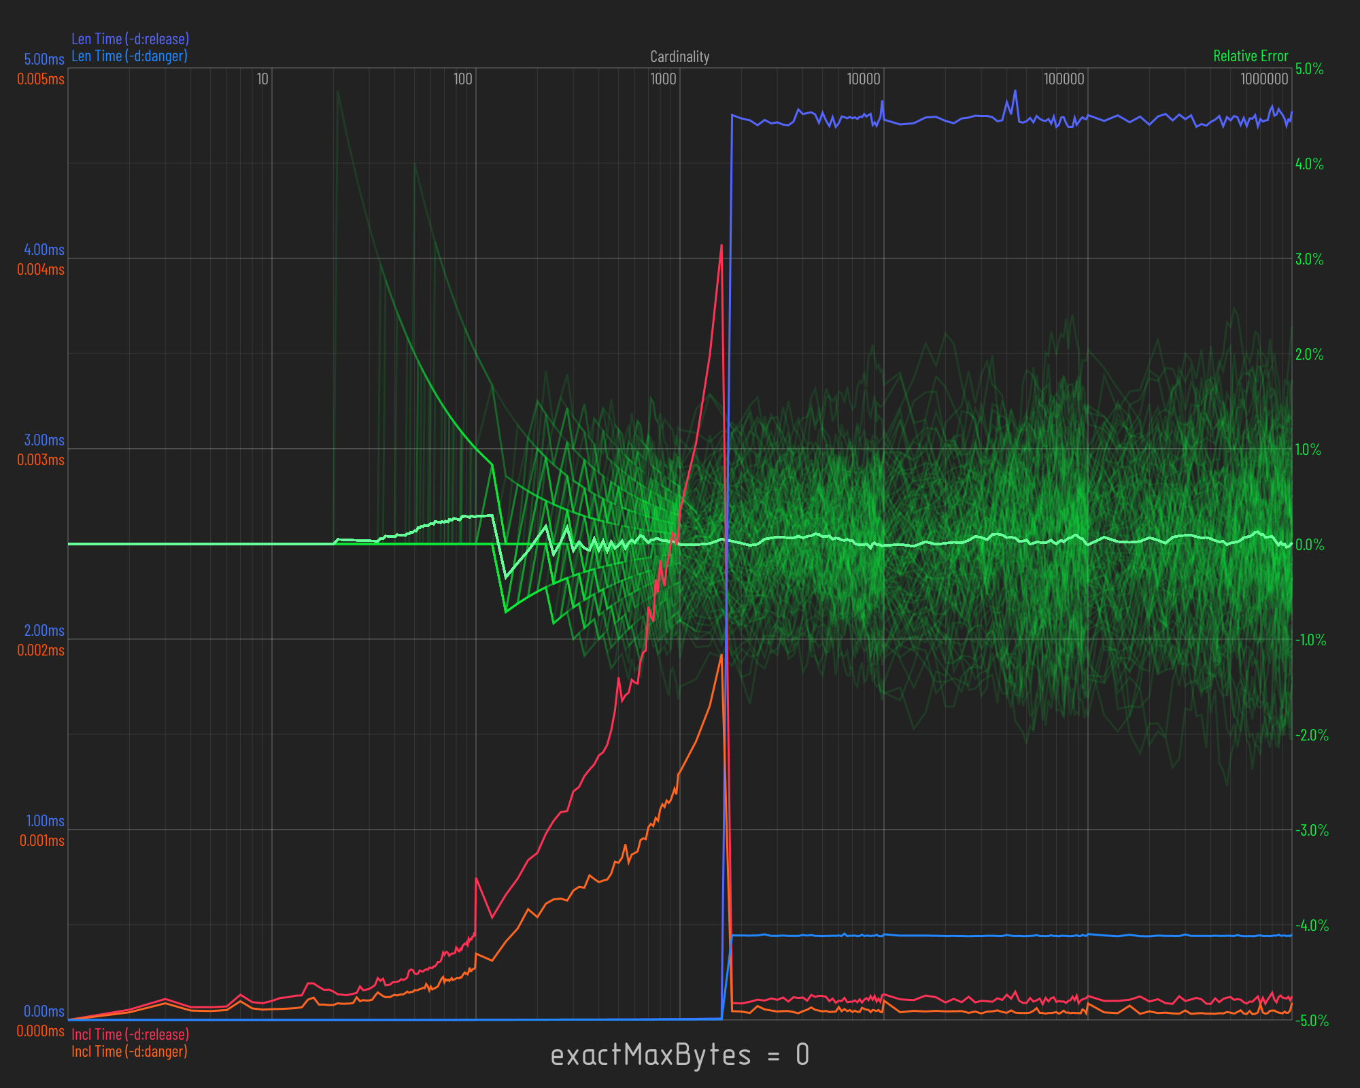Click the 2.00ms blue axis tick label
The height and width of the screenshot is (1088, 1360).
point(44,630)
